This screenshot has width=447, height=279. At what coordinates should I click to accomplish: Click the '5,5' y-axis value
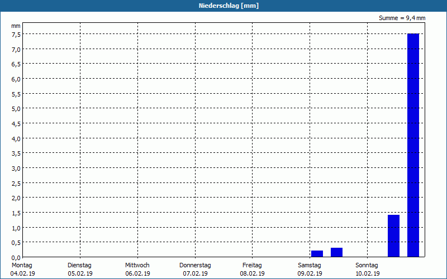(16, 94)
